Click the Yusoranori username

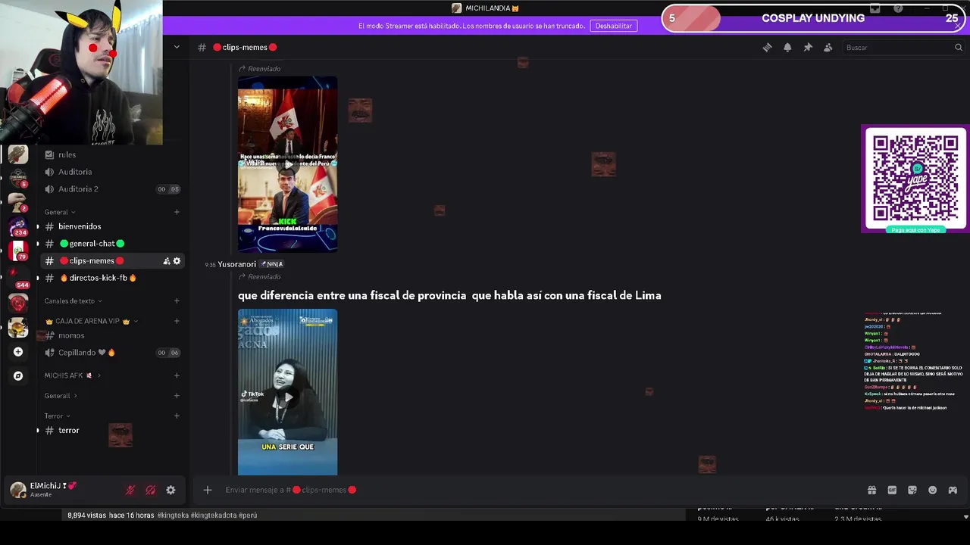tap(236, 264)
